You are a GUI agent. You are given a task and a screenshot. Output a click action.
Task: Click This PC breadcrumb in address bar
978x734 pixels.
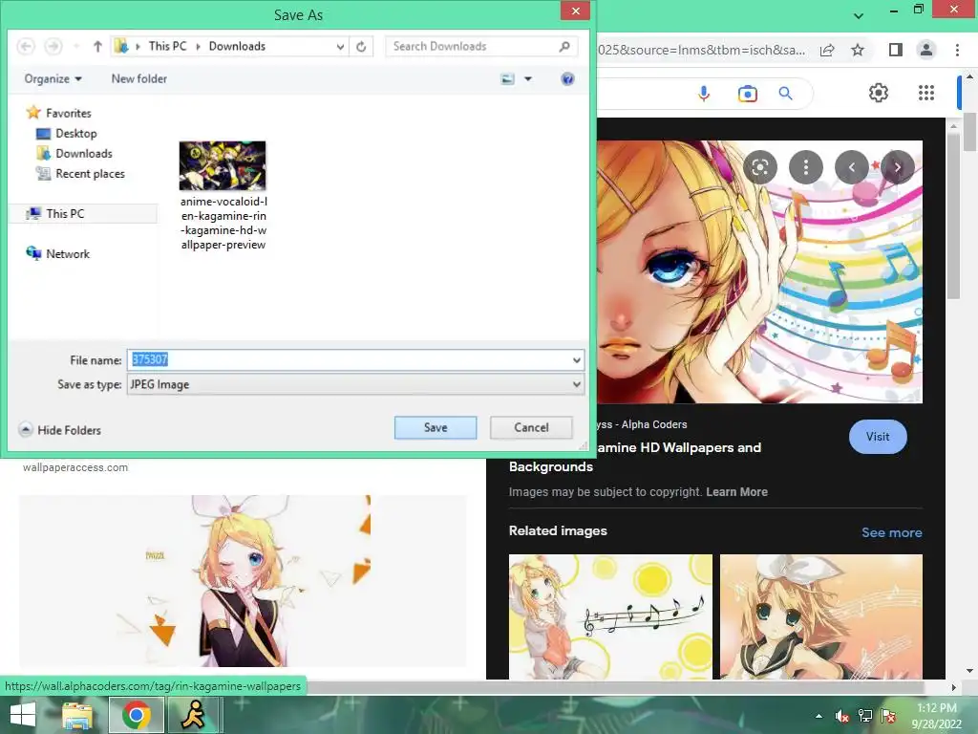167,46
